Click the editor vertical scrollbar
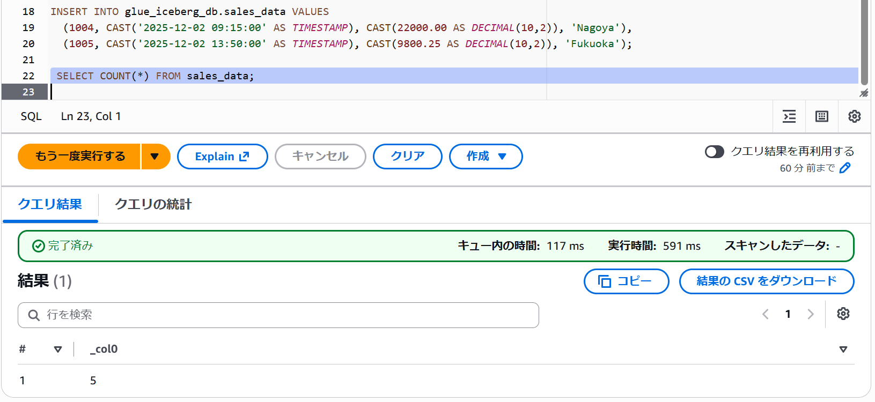The image size is (875, 402). [864, 43]
